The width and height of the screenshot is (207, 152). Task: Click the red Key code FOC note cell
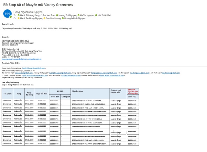132,91
